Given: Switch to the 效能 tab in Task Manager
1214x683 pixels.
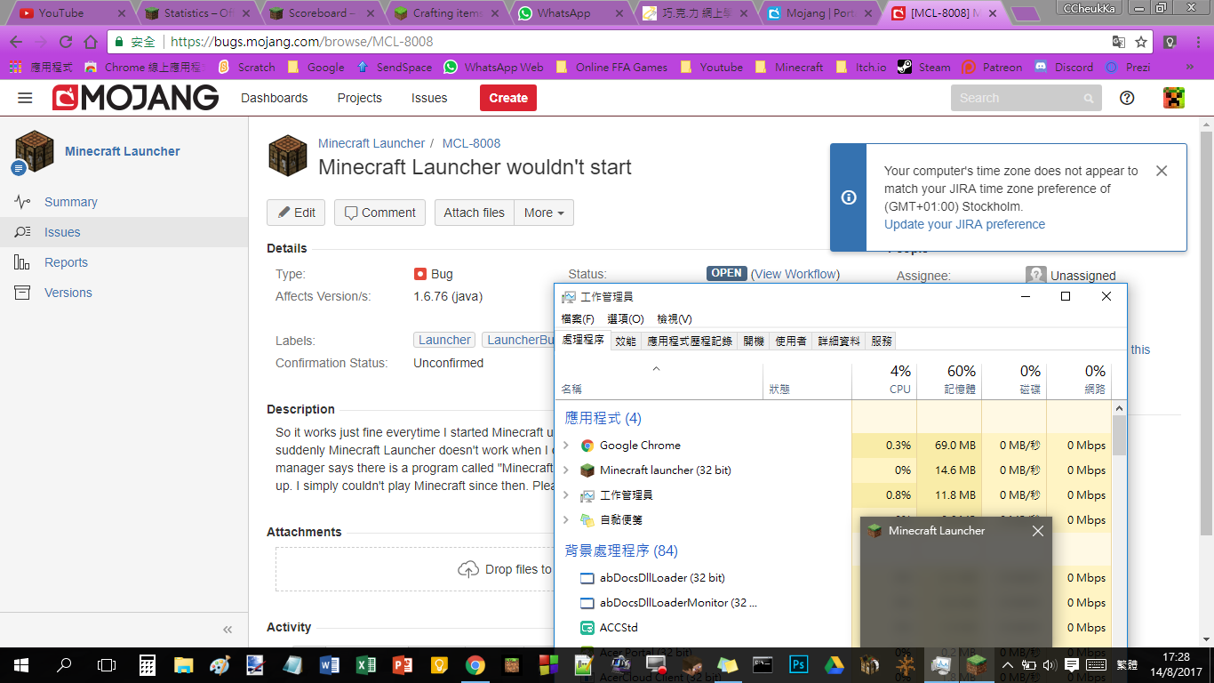Looking at the screenshot, I should pyautogui.click(x=626, y=341).
